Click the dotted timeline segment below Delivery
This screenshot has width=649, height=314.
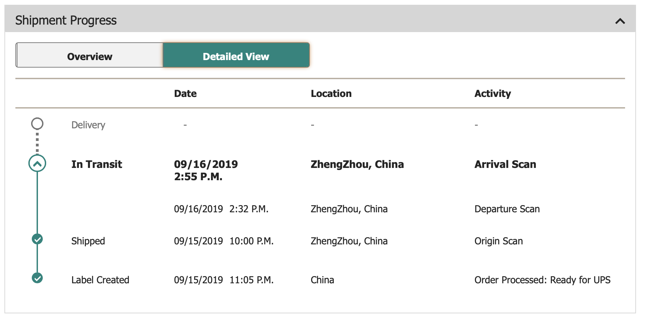pyautogui.click(x=37, y=142)
